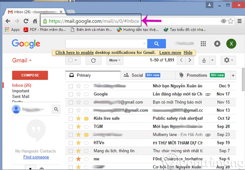This screenshot has width=245, height=170.
Task: Open the Google logo link
Action: click(x=26, y=44)
